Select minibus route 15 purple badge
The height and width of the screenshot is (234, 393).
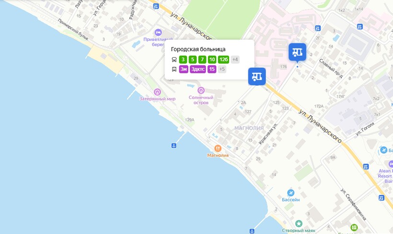212,69
